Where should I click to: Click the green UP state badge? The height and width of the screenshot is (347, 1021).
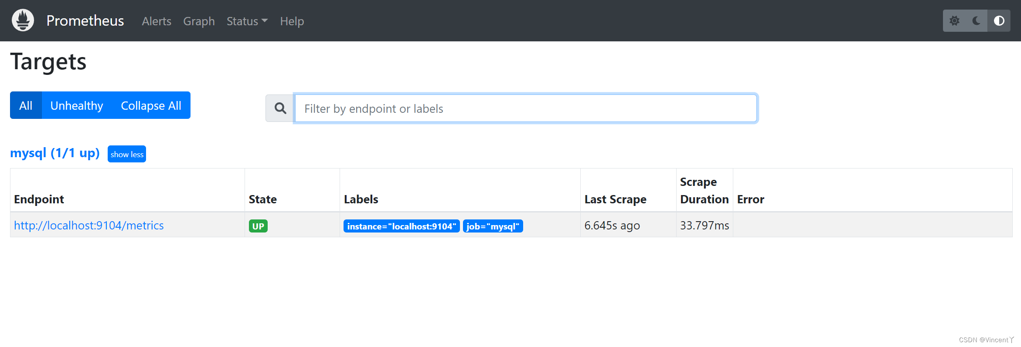(258, 226)
